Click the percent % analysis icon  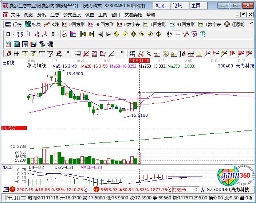point(149,54)
